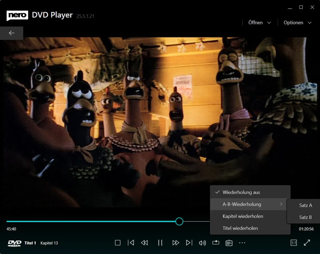Select Wiederholung aus

250,192
